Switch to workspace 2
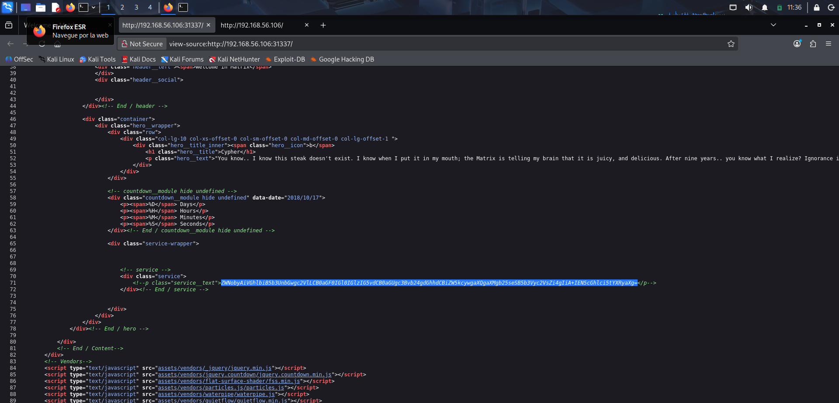839x403 pixels. coord(122,7)
